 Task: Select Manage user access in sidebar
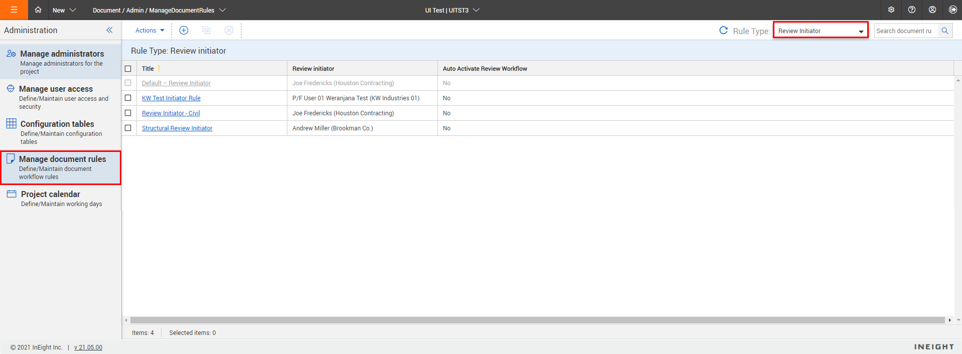point(56,89)
